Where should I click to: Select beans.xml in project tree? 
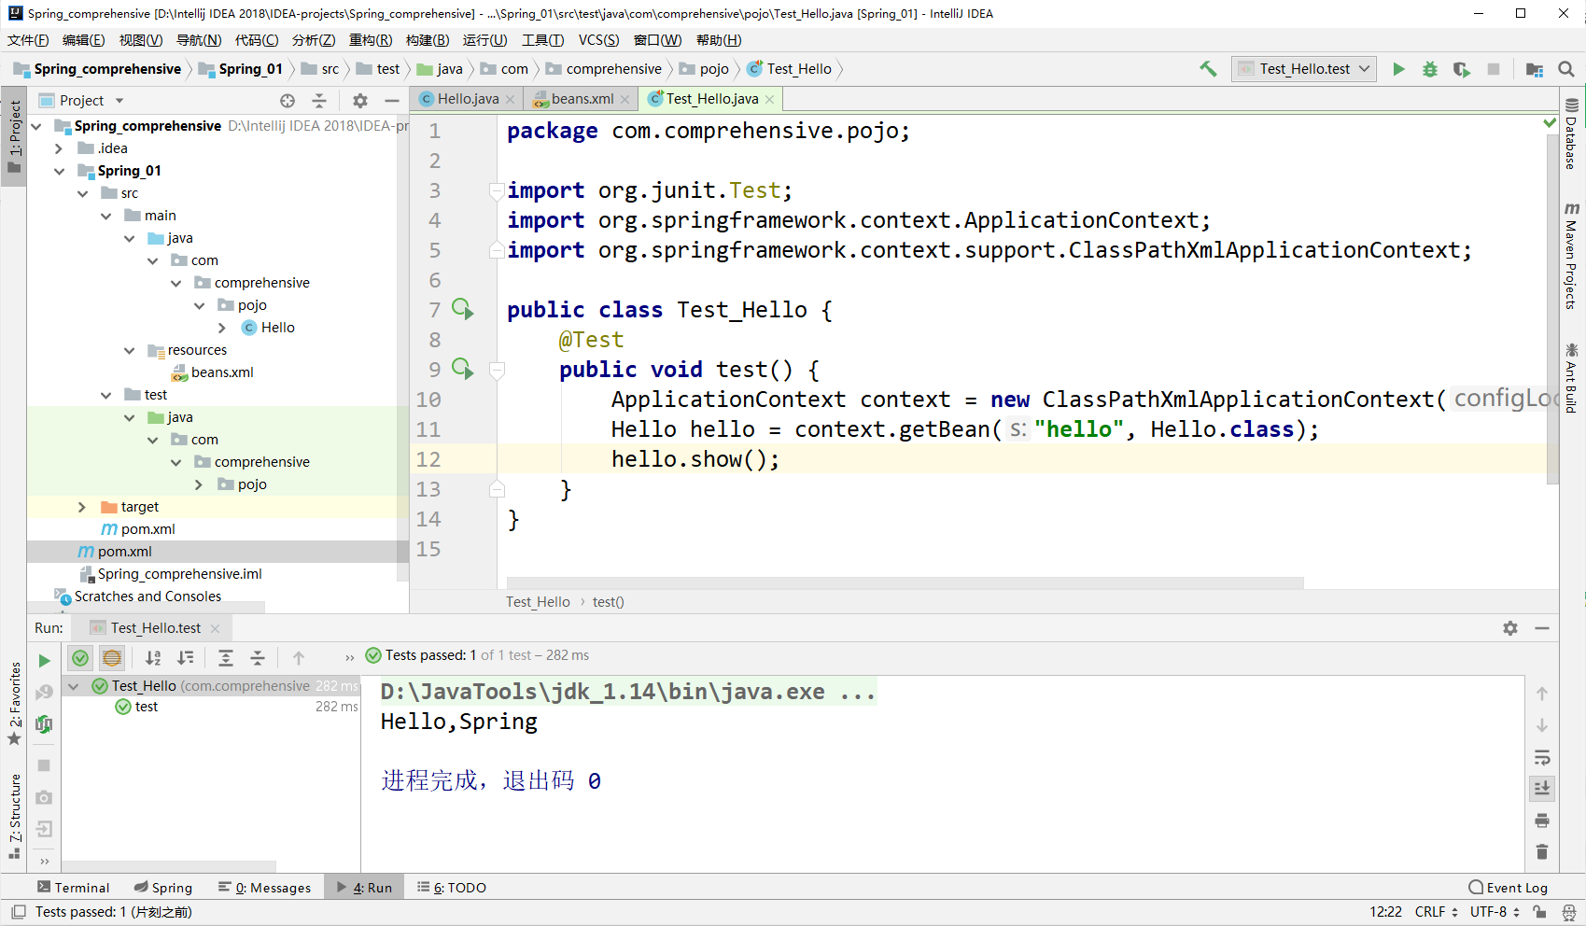[x=221, y=372]
